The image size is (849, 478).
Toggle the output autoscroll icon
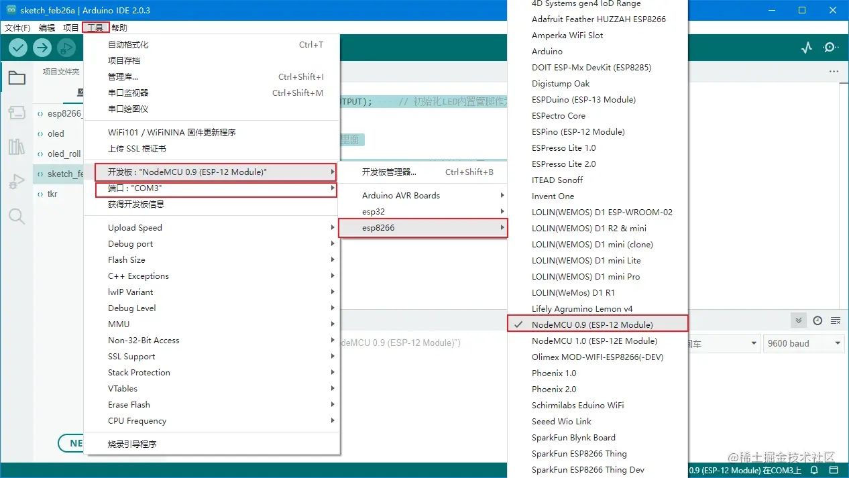click(x=798, y=320)
